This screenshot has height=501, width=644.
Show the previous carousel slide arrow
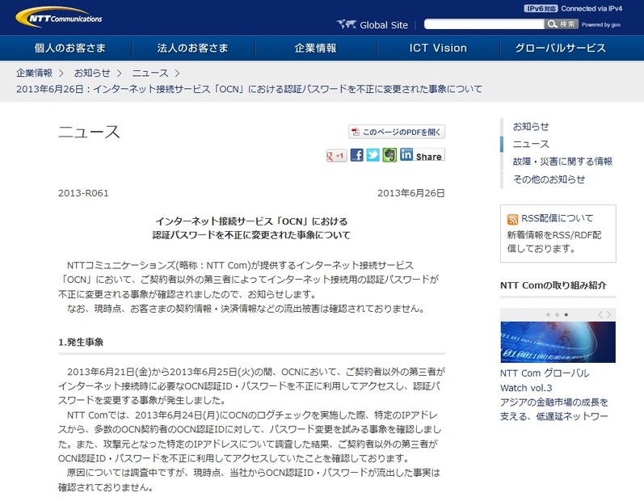coord(600,314)
